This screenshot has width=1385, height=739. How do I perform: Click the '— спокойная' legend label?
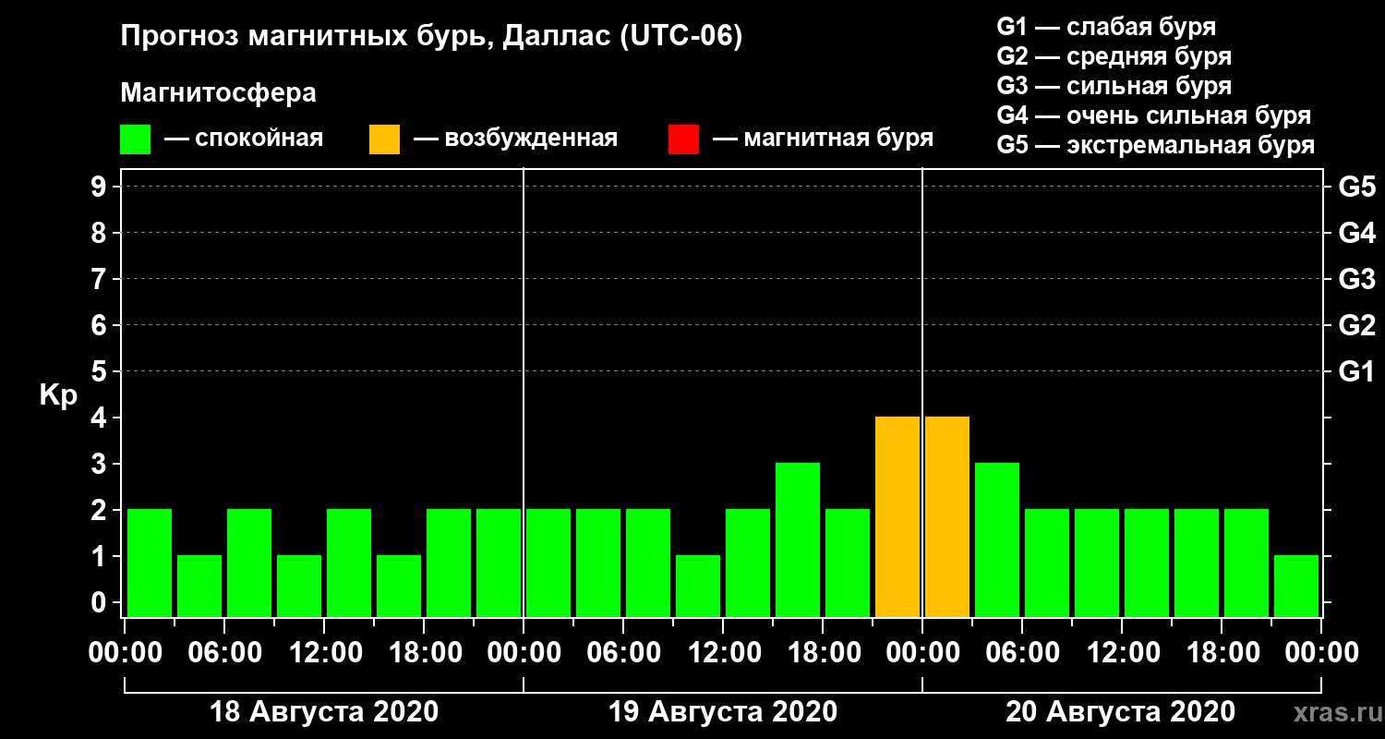244,139
